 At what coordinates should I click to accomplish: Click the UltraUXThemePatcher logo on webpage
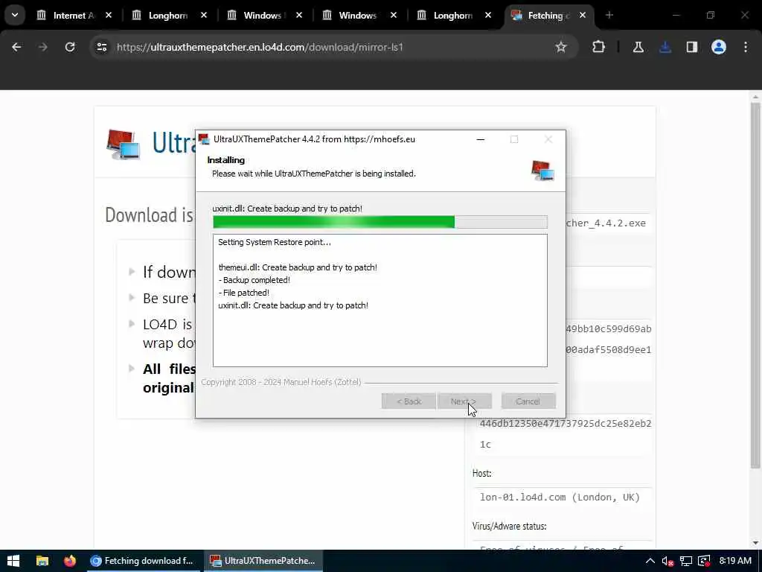tap(123, 144)
